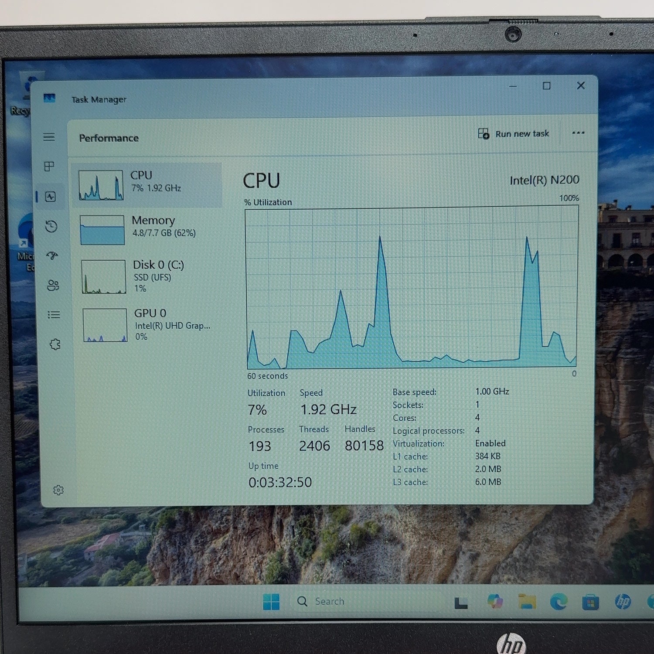654x654 pixels.
Task: Open the Windows Start menu
Action: pos(271,602)
